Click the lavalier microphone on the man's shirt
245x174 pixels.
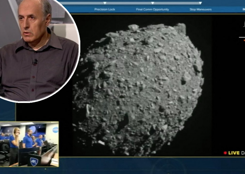pos(35,62)
